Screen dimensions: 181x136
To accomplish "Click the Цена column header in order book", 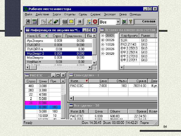I will click(43, 81).
